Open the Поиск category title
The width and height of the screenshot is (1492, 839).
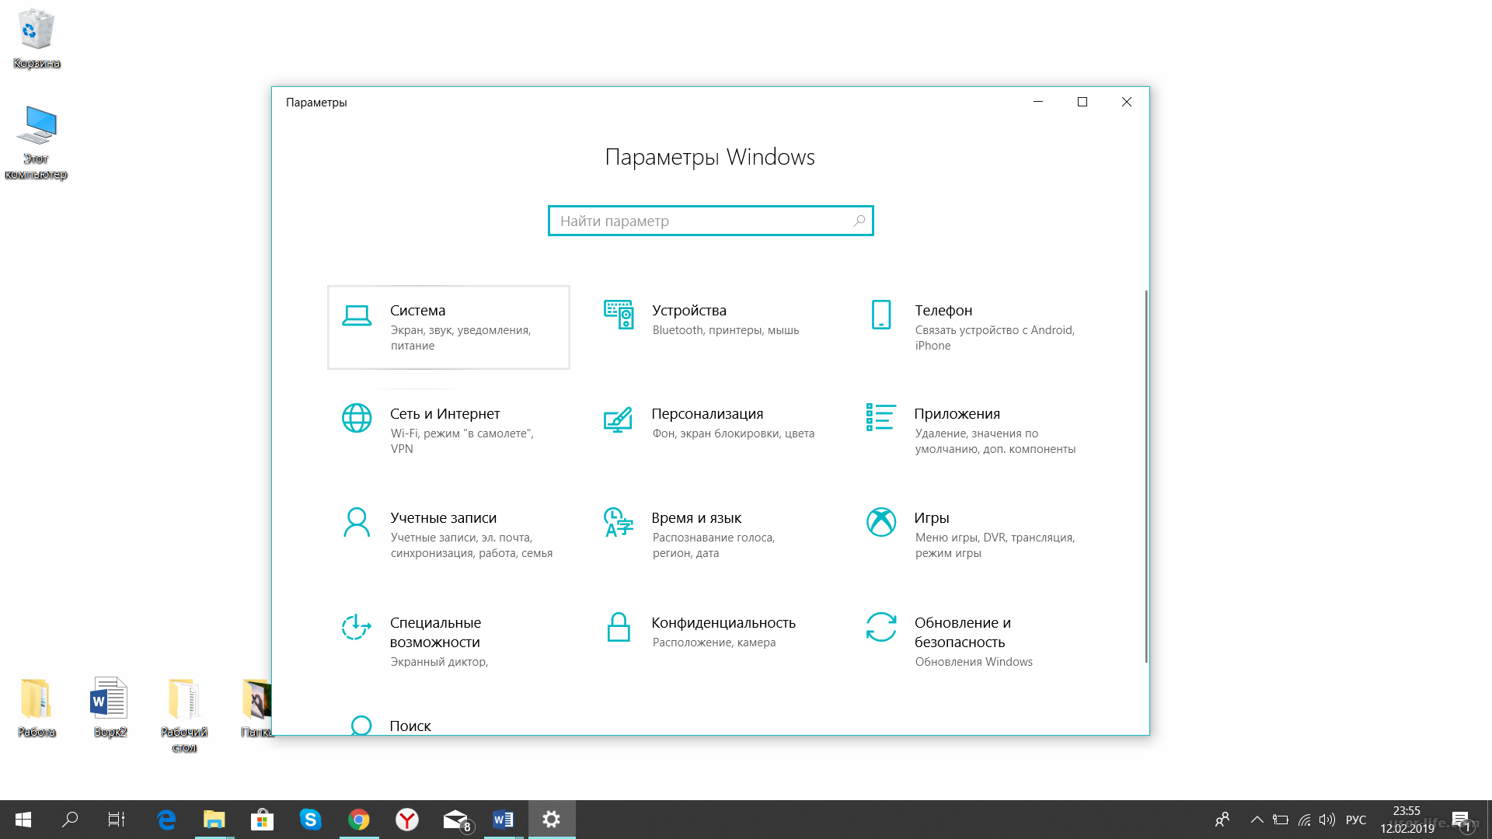click(x=410, y=726)
